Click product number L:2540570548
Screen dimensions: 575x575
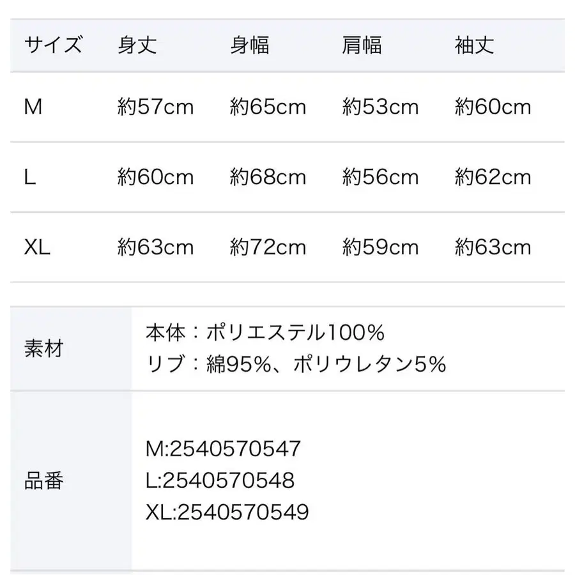(220, 480)
